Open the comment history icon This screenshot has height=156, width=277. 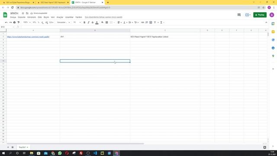239,15
